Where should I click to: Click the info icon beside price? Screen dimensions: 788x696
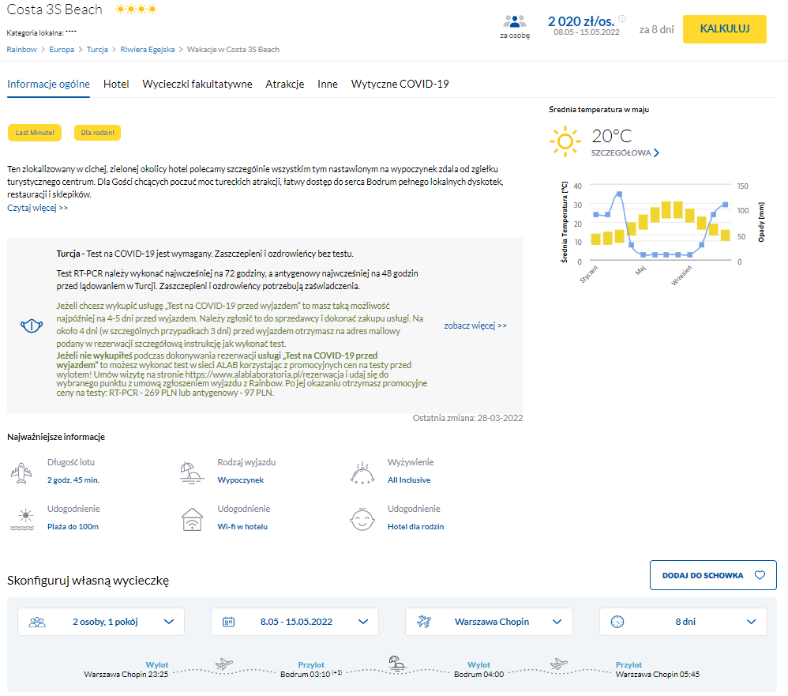coord(622,19)
